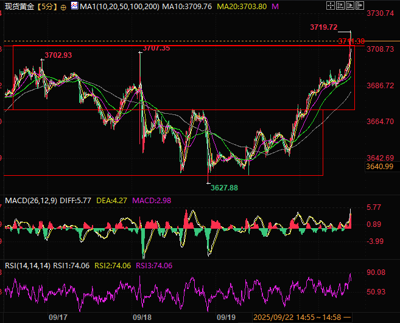Click the 09/19 date on time axis

226,318
